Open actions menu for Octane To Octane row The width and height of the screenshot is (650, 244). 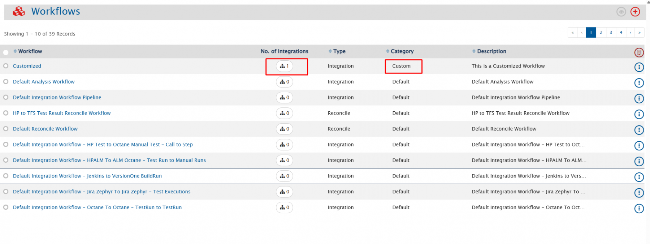639,208
